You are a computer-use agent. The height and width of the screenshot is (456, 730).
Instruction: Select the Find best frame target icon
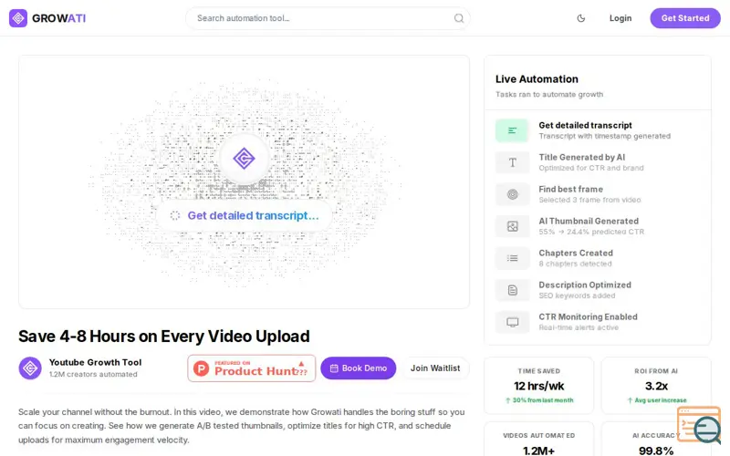[512, 194]
